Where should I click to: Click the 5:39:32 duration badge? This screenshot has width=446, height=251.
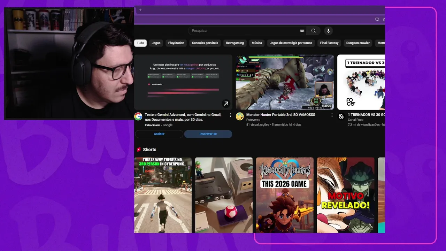tap(326, 106)
